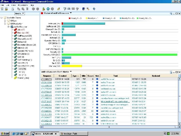Click the alerts table scroll right arrow
Viewport: 181px width, 136px height.
[179, 127]
